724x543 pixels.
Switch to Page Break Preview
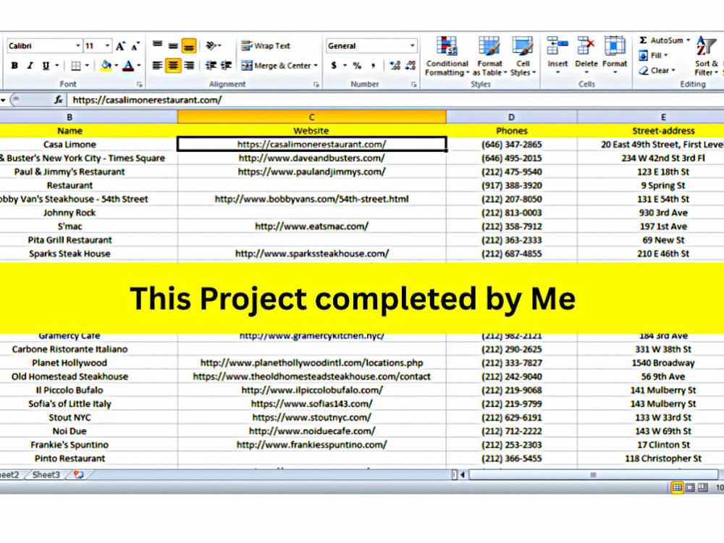(x=703, y=487)
